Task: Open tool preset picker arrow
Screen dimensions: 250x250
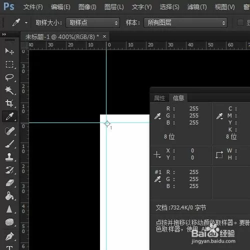Action: pyautogui.click(x=26, y=22)
